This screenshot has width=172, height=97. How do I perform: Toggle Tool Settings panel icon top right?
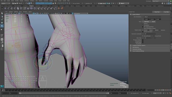point(169,4)
